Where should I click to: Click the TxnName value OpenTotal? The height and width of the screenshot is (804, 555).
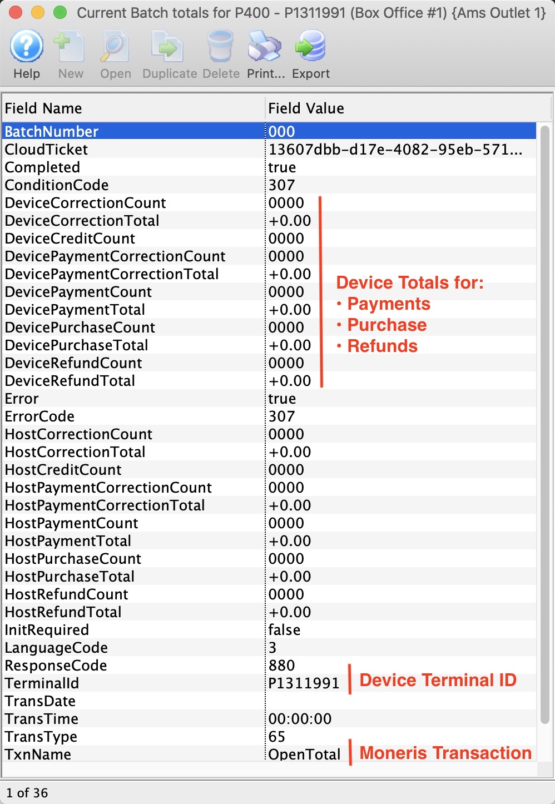304,754
